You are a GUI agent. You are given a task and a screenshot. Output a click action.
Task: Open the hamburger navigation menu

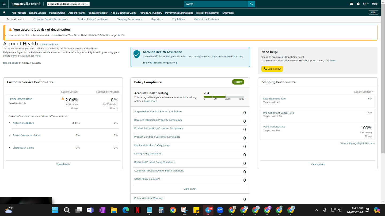[x=4, y=4]
